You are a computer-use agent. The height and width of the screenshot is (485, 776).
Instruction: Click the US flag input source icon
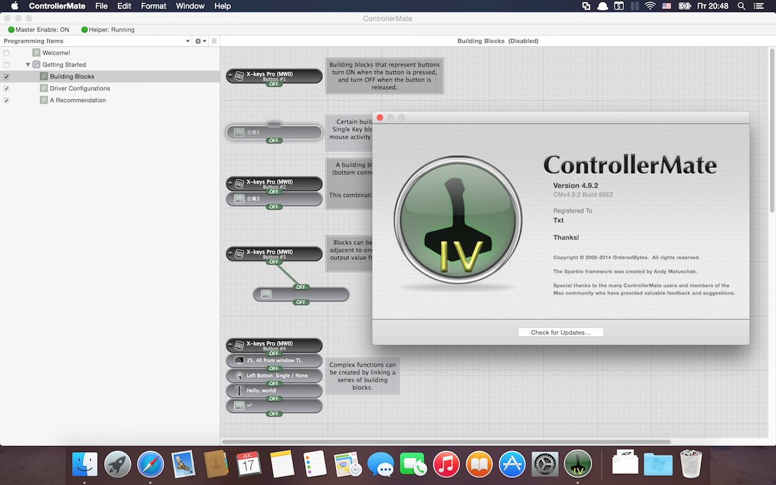click(x=667, y=6)
